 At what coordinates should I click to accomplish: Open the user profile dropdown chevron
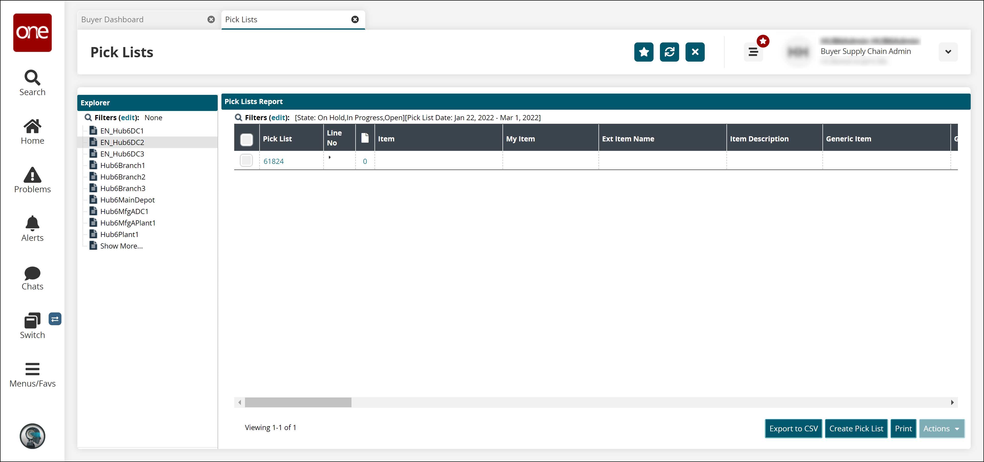(948, 52)
